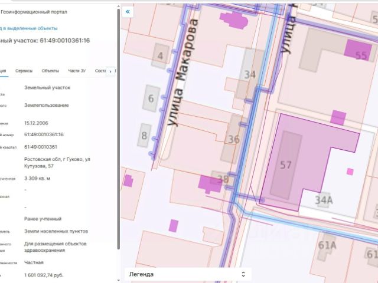Screen dimensions: 378x283
Task: Click the улица Макарова street label
Action: click(183, 72)
